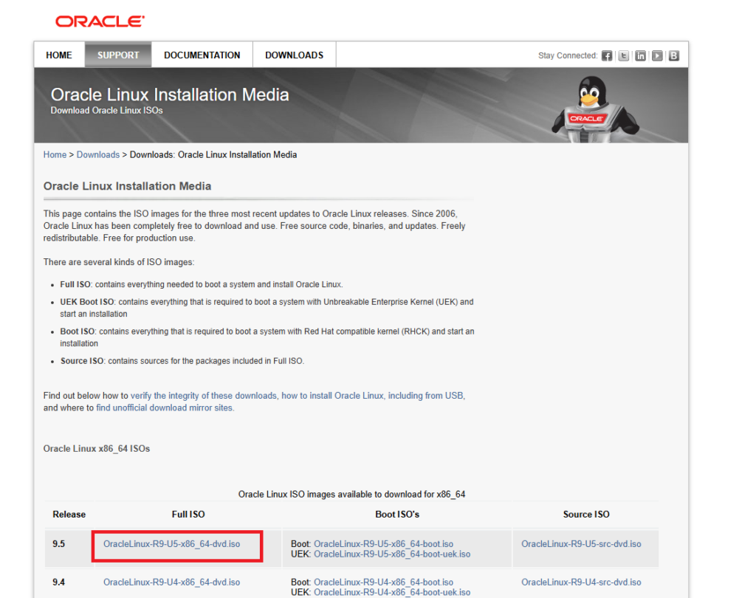
Task: Click the Oracle logo at top
Action: pyautogui.click(x=100, y=21)
